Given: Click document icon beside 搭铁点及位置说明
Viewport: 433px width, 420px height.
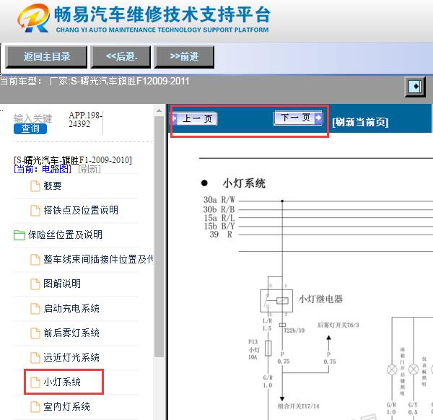Looking at the screenshot, I should [x=35, y=211].
